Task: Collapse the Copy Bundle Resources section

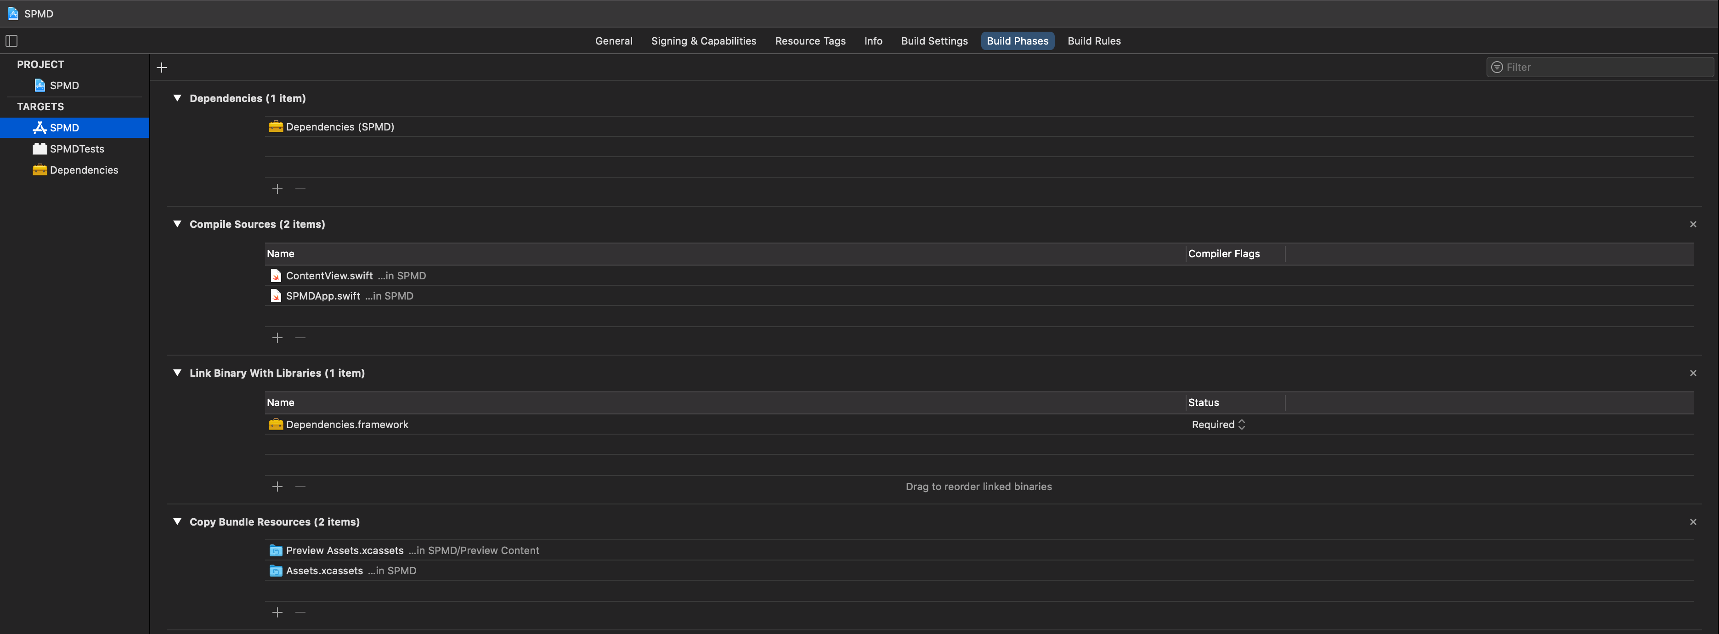Action: coord(177,522)
